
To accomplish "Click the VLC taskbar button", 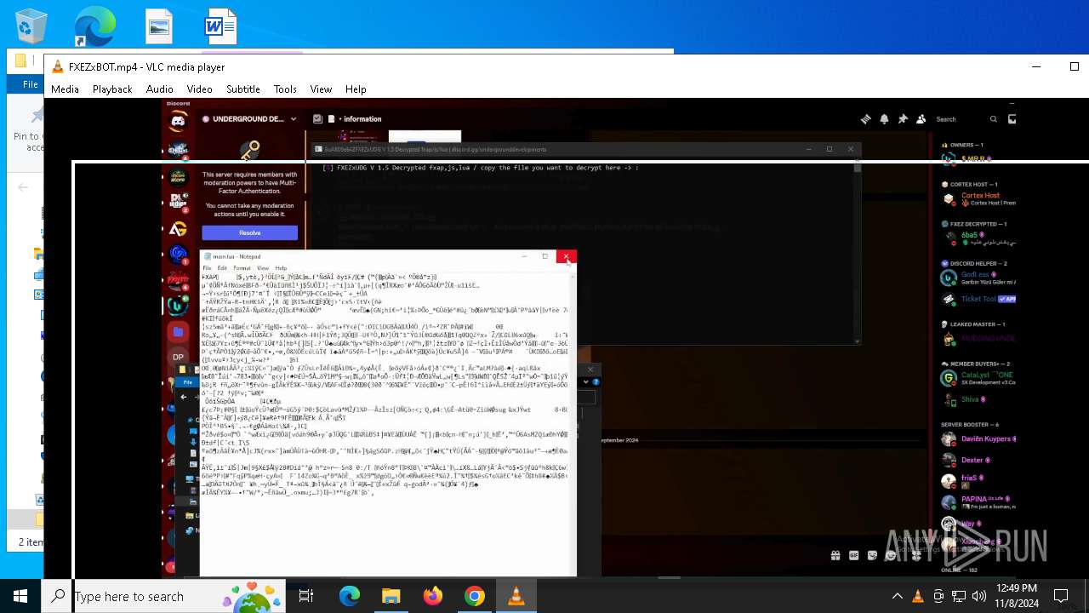I will click(x=516, y=596).
